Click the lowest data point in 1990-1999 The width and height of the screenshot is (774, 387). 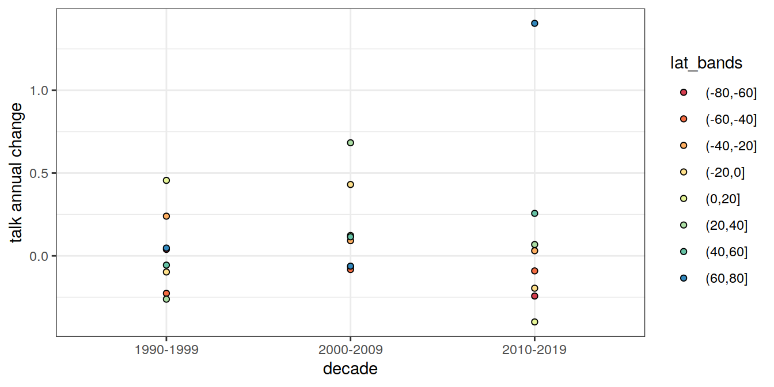(166, 299)
